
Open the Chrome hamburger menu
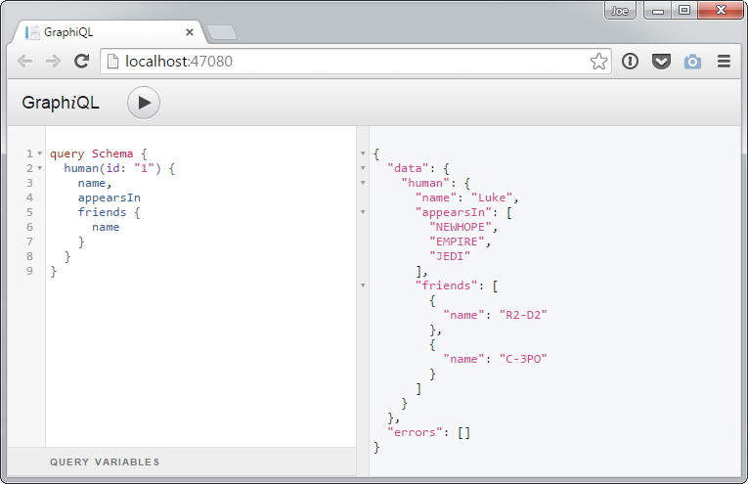tap(724, 61)
